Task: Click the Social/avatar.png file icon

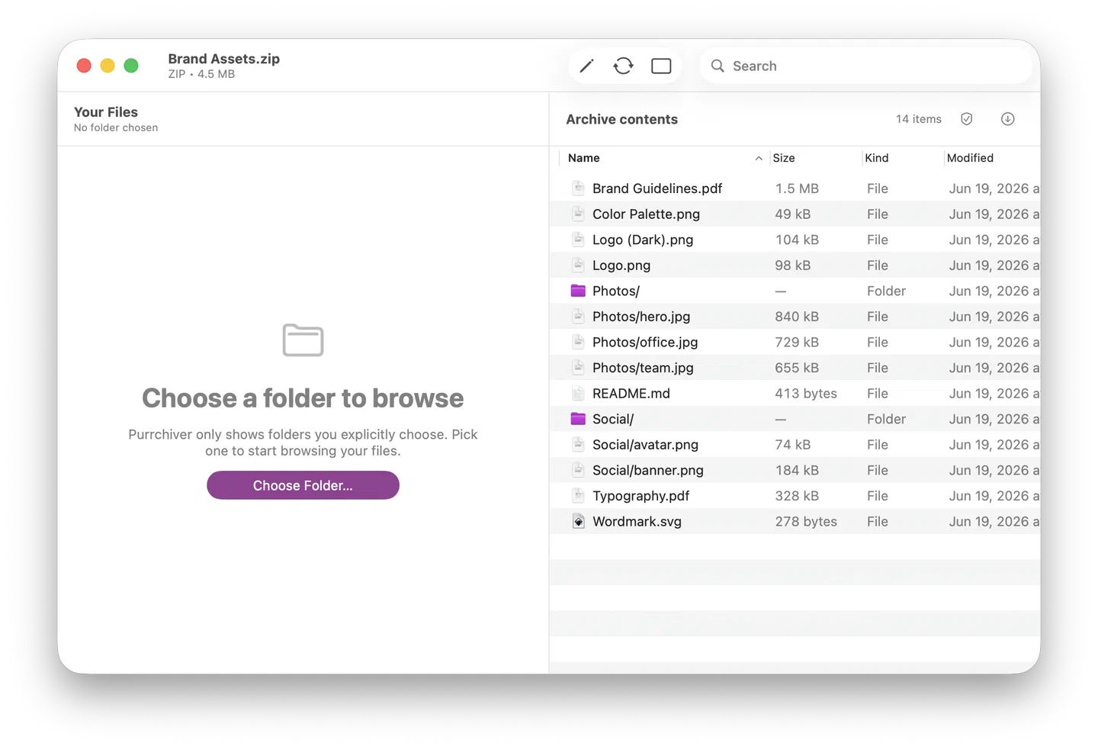Action: tap(579, 444)
